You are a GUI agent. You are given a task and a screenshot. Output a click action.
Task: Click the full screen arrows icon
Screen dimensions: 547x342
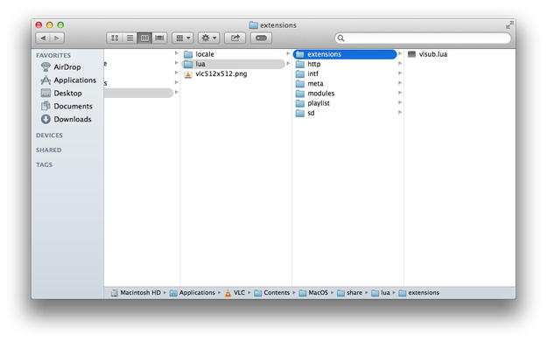(x=509, y=25)
